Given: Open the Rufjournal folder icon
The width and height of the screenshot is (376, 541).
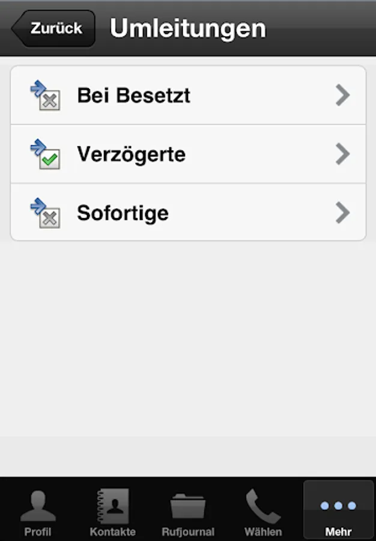Looking at the screenshot, I should pyautogui.click(x=188, y=506).
